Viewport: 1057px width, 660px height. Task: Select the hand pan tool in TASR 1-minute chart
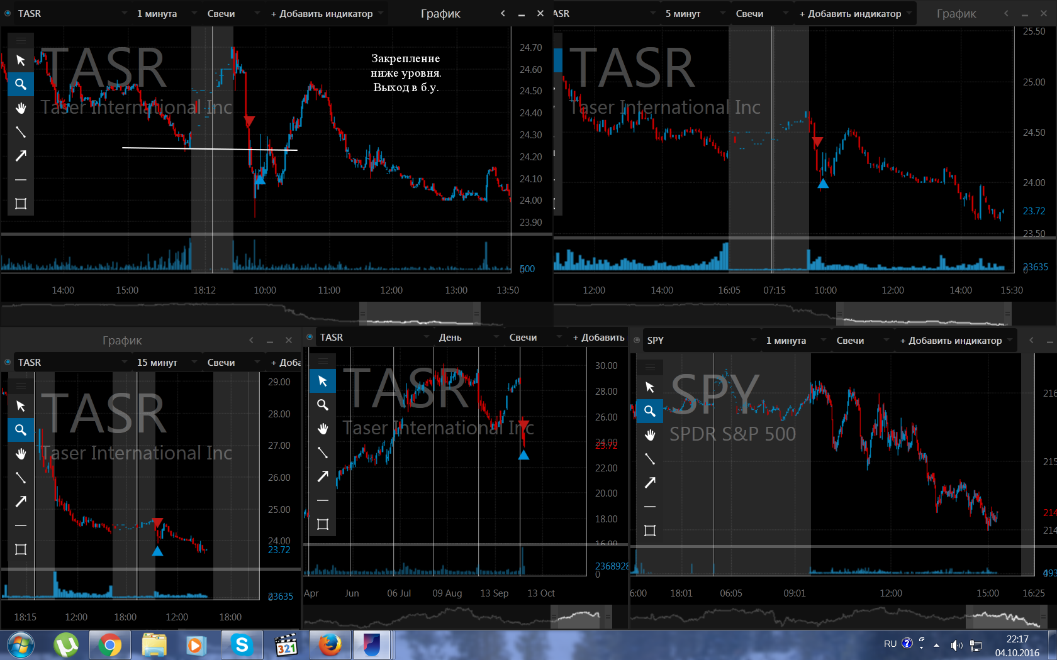[21, 108]
